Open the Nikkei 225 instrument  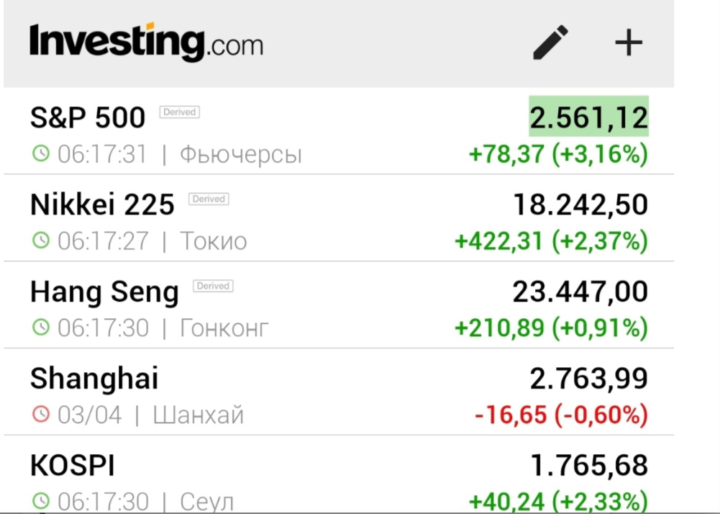(x=339, y=218)
